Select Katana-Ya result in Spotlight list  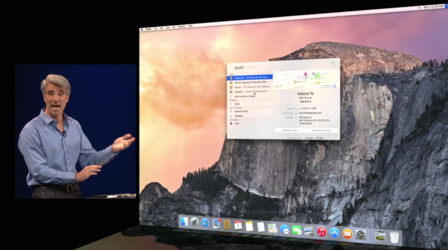[250, 78]
